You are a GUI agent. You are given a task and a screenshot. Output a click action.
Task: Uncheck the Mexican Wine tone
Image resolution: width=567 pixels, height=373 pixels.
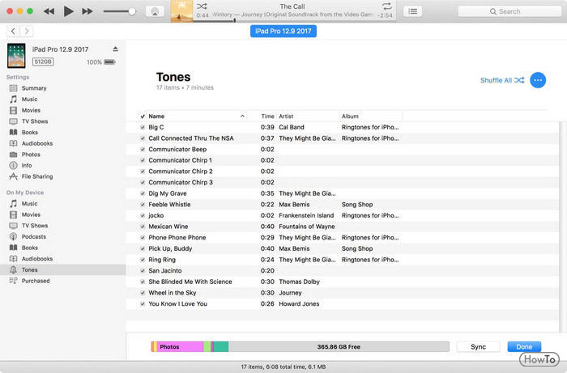[143, 227]
